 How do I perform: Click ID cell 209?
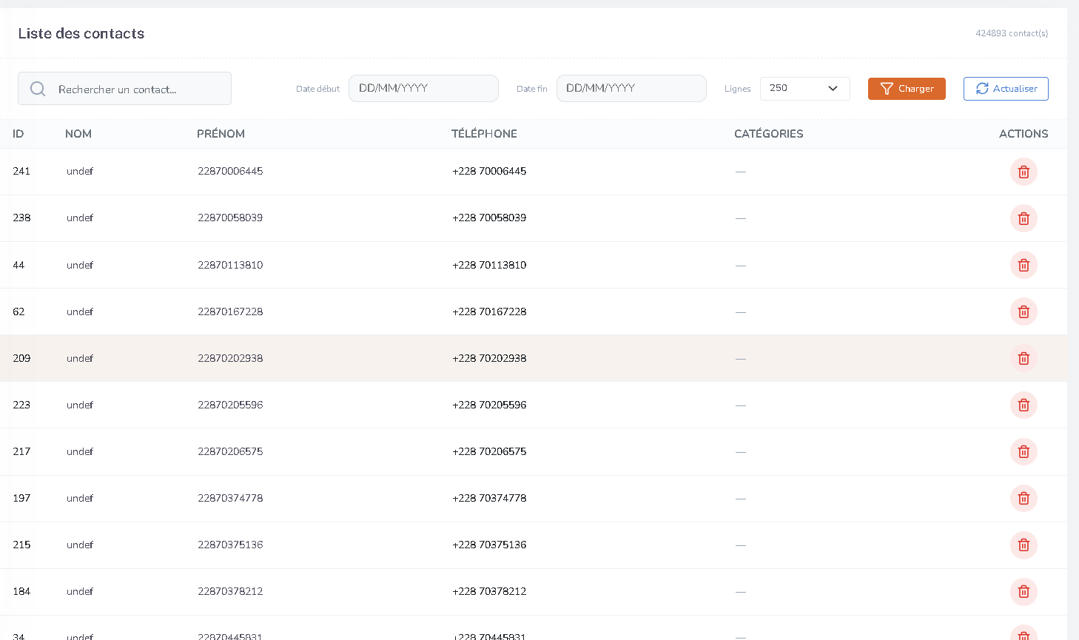(x=21, y=358)
